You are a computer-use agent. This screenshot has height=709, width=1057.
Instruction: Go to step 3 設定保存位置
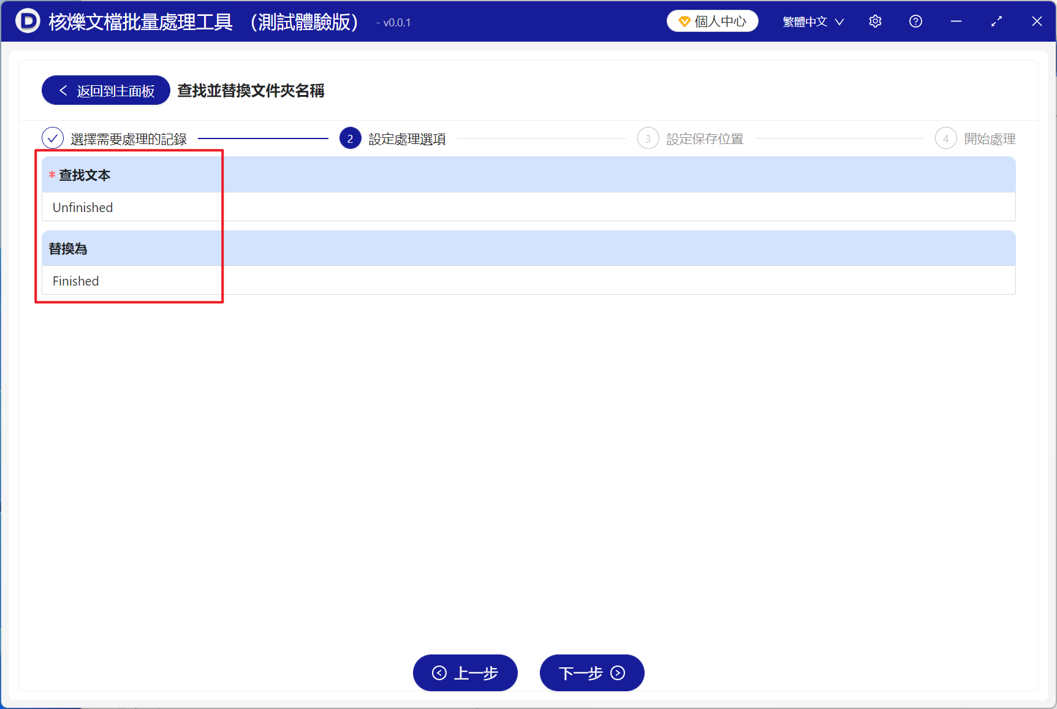point(690,138)
